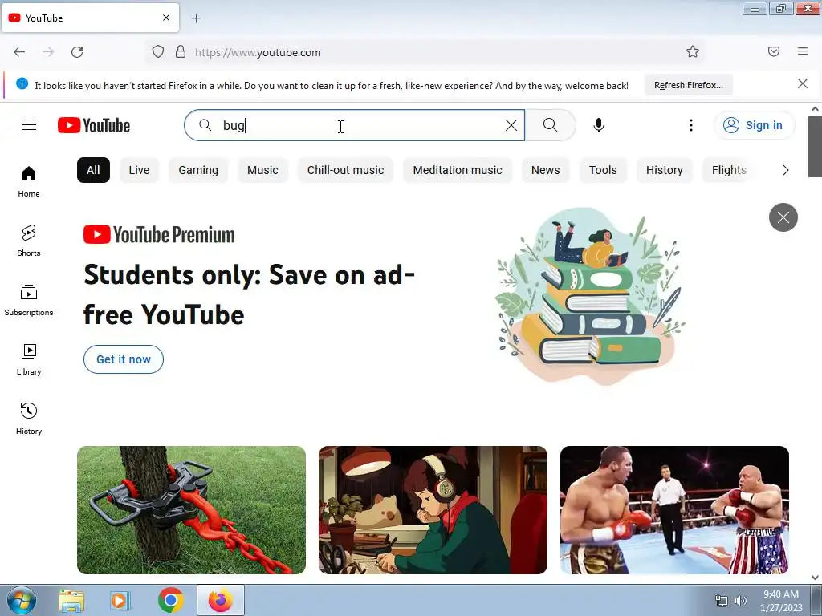
Task: Click the address bar URL
Action: 258,52
